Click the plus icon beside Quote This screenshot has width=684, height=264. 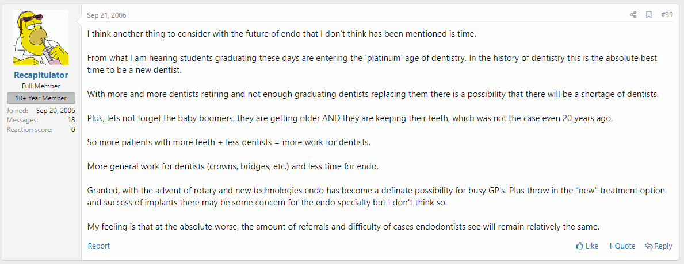(610, 246)
